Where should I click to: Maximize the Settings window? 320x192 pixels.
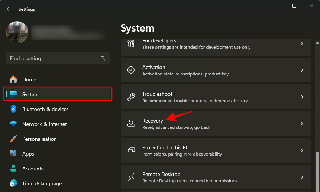294,6
